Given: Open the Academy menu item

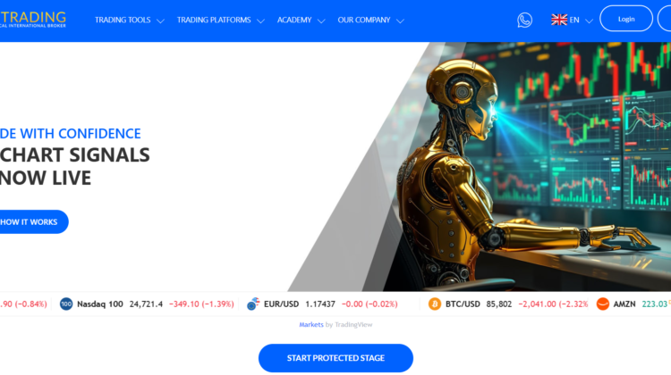Looking at the screenshot, I should [x=294, y=20].
